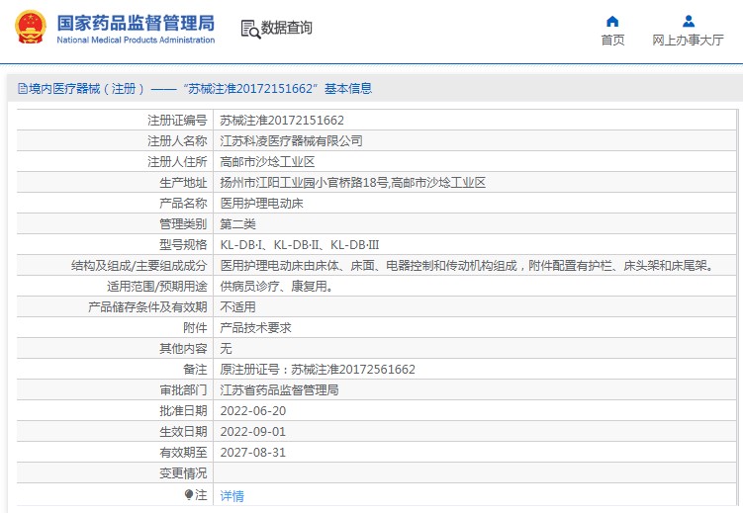743x513 pixels.
Task: Click the 数据查询 heading text
Action: click(x=287, y=28)
